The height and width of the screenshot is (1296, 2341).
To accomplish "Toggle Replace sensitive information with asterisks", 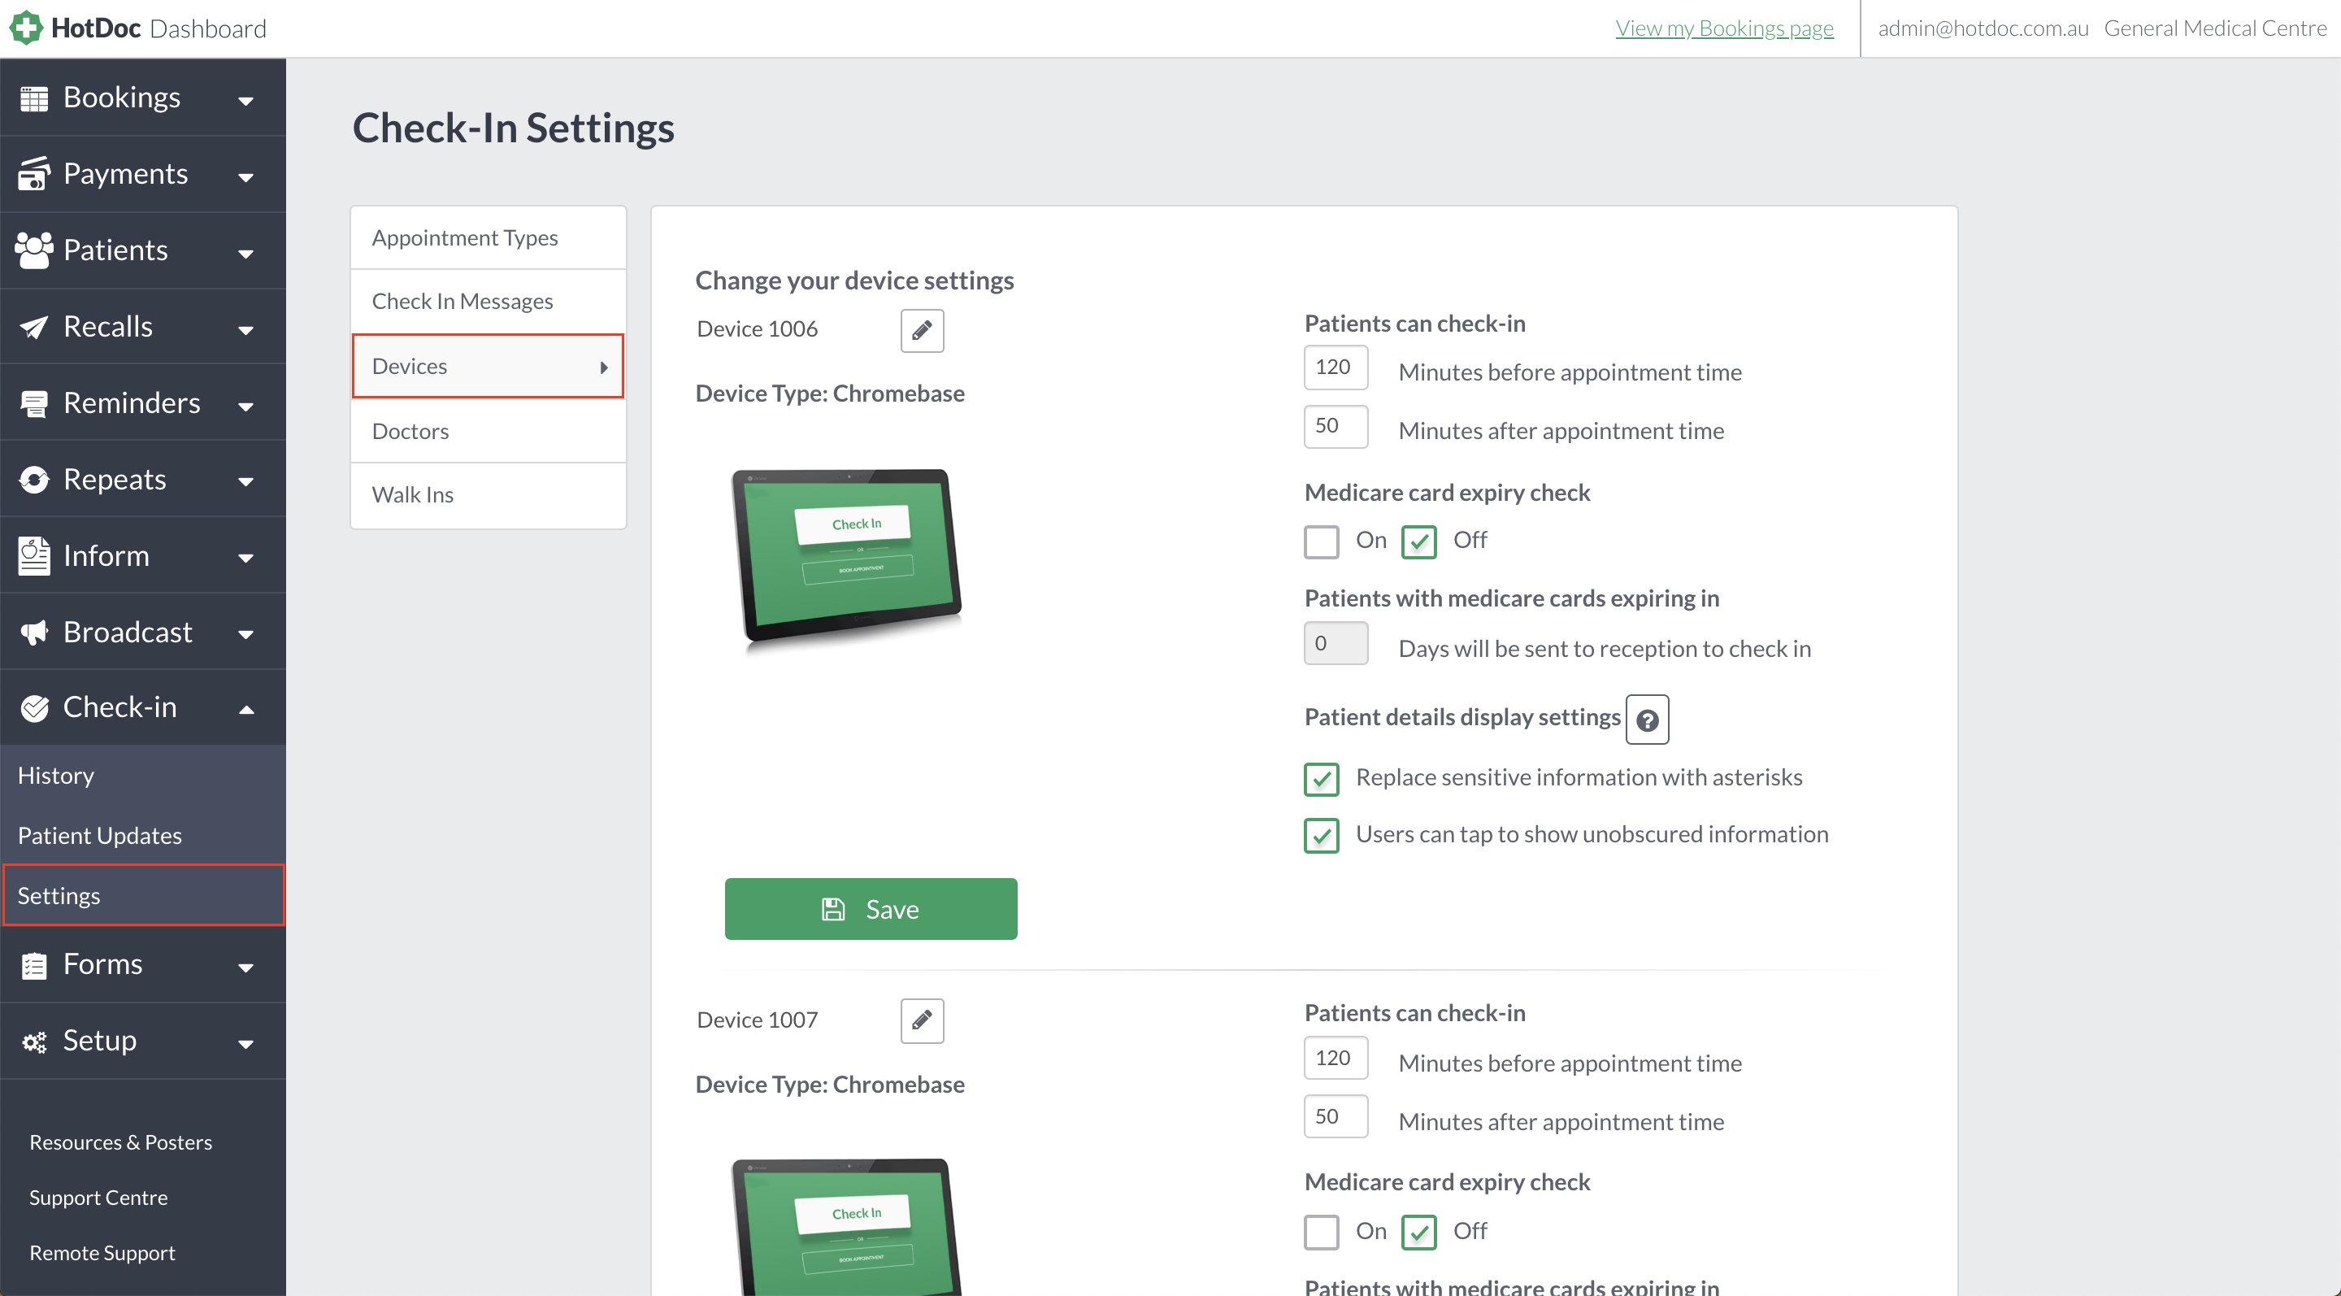I will (1322, 779).
